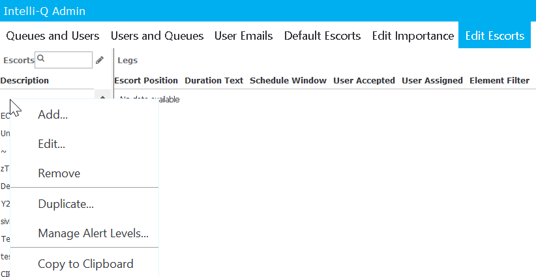Go to the User Emails tab
The height and width of the screenshot is (277, 536).
click(x=244, y=36)
